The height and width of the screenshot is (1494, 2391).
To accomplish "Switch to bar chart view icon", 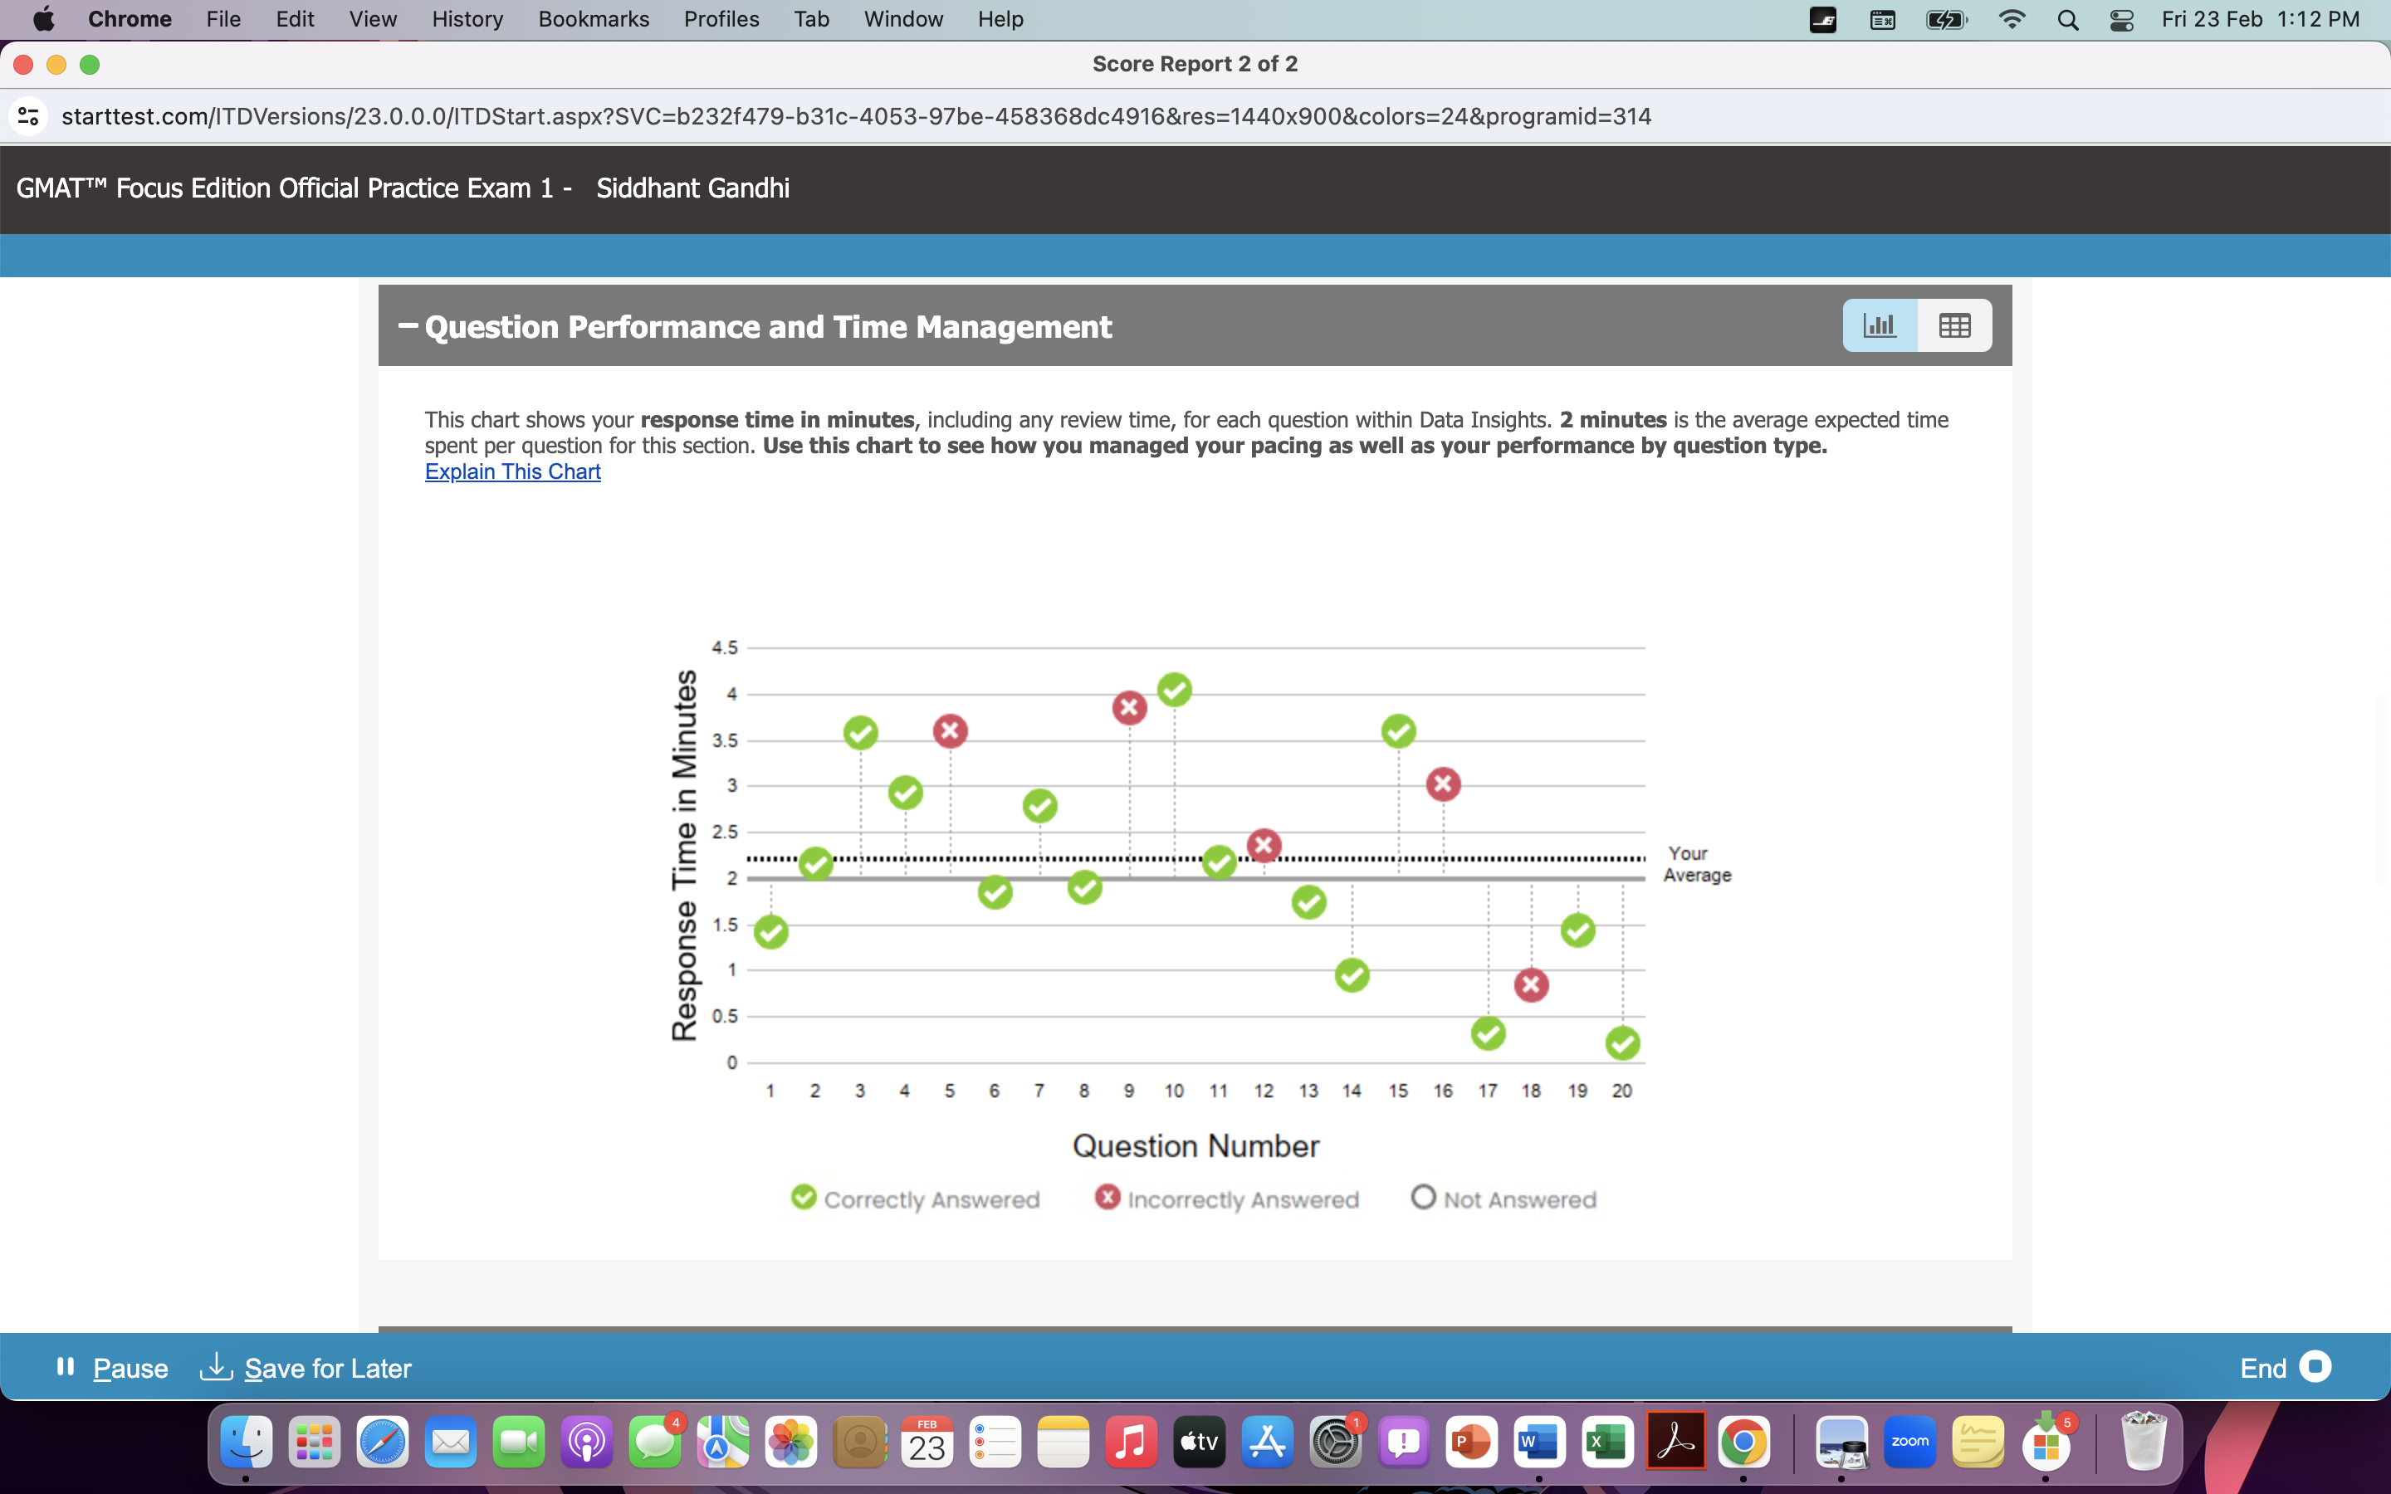I will coord(1880,325).
